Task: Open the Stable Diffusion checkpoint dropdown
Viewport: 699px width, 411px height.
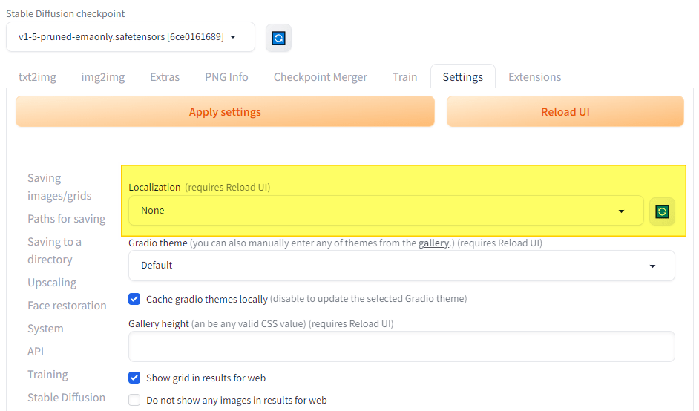Action: point(130,37)
